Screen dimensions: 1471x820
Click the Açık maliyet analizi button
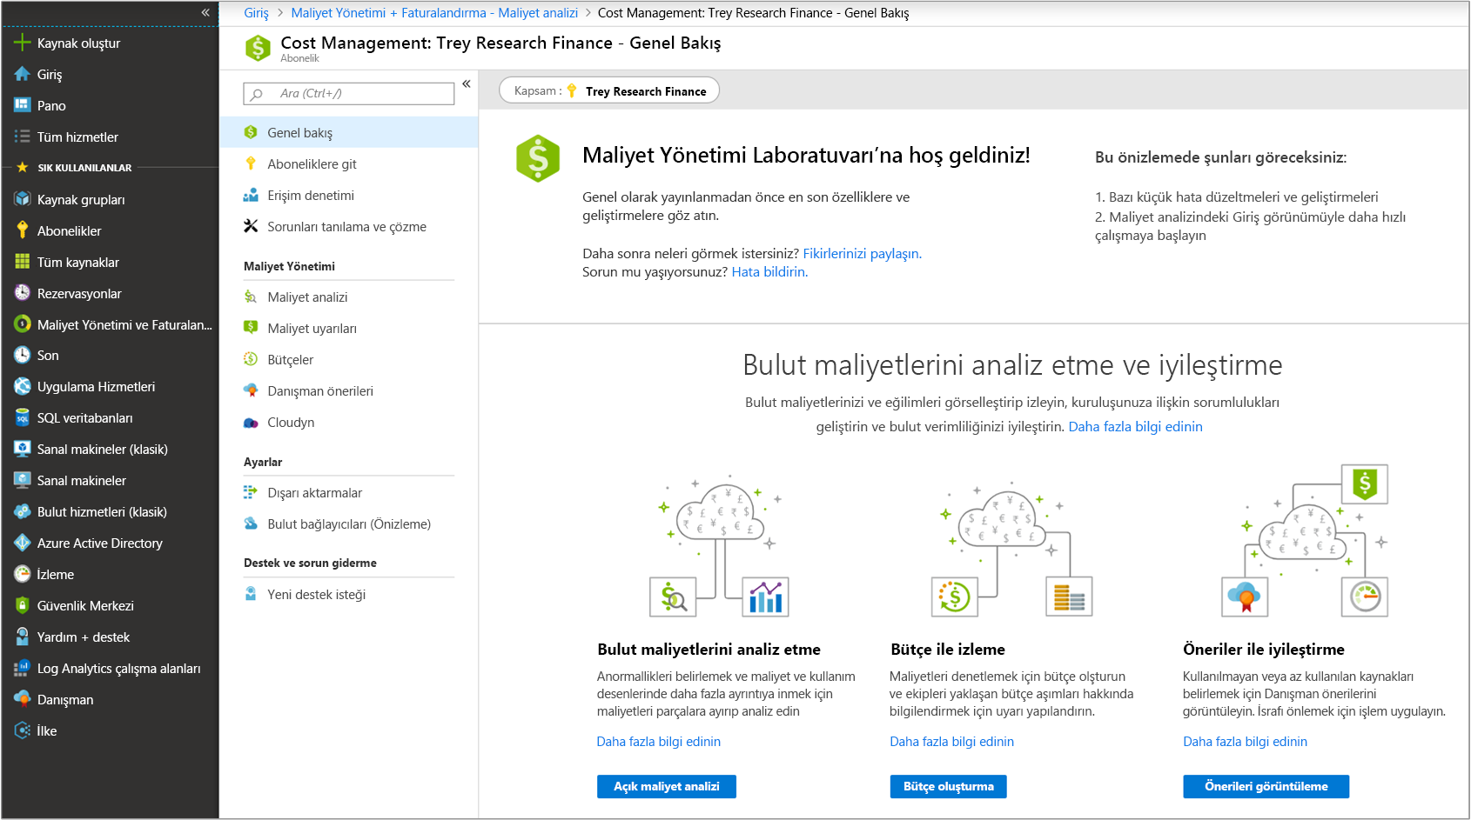(667, 786)
